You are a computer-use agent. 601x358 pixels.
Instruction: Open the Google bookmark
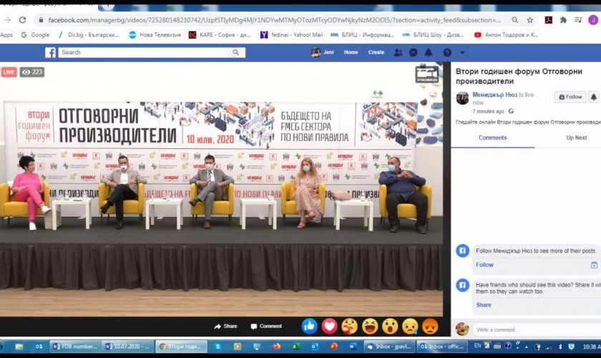pyautogui.click(x=35, y=35)
